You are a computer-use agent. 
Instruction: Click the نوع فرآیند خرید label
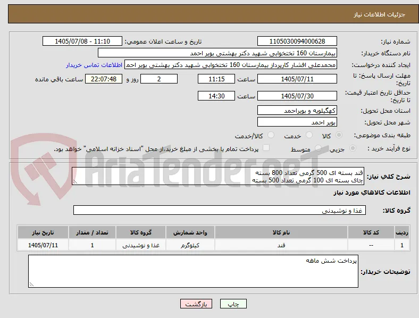389,148
